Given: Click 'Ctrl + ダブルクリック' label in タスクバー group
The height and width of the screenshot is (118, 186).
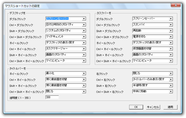Looking at the screenshot, I should point(108,25).
